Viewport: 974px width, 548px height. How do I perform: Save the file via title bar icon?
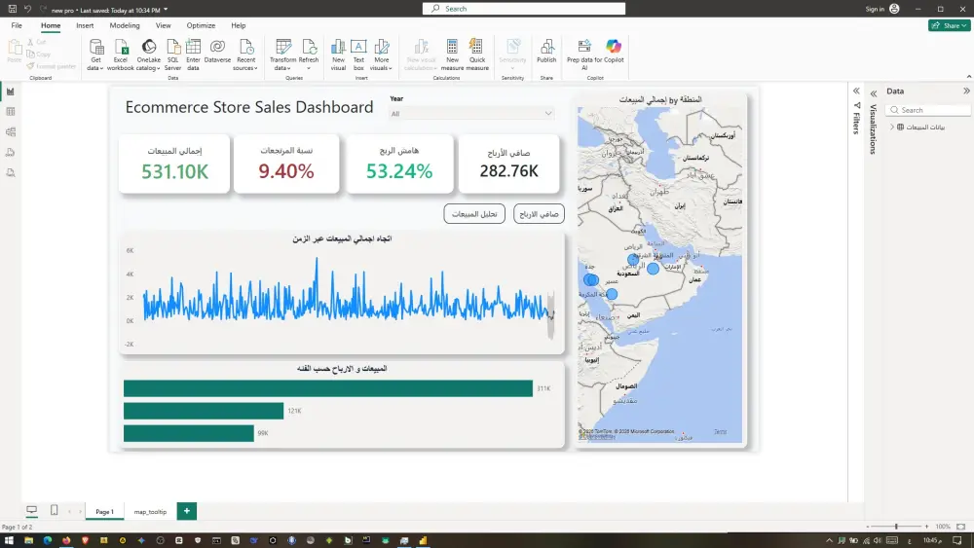coord(13,9)
